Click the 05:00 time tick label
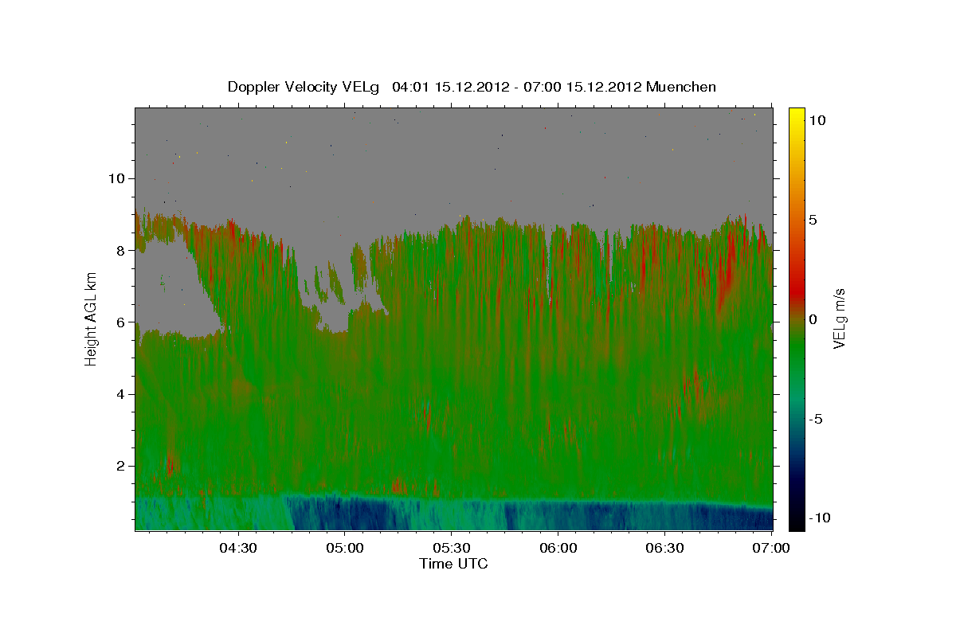956x637 pixels. (345, 548)
